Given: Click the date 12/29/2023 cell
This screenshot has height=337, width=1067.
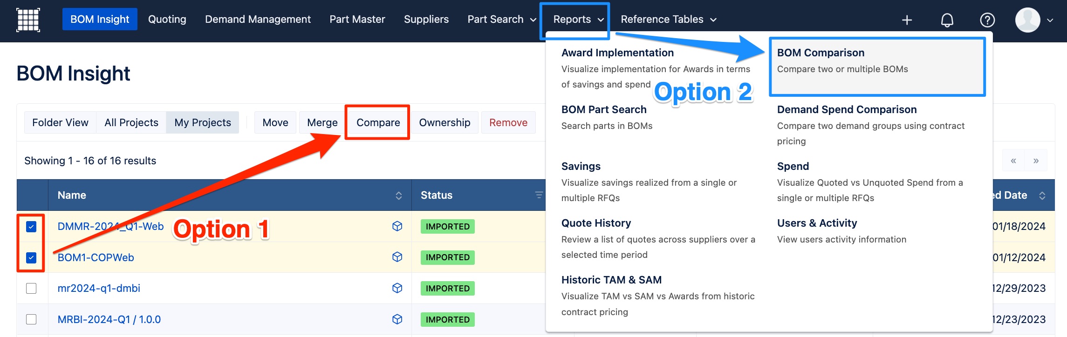Looking at the screenshot, I should tap(1019, 288).
